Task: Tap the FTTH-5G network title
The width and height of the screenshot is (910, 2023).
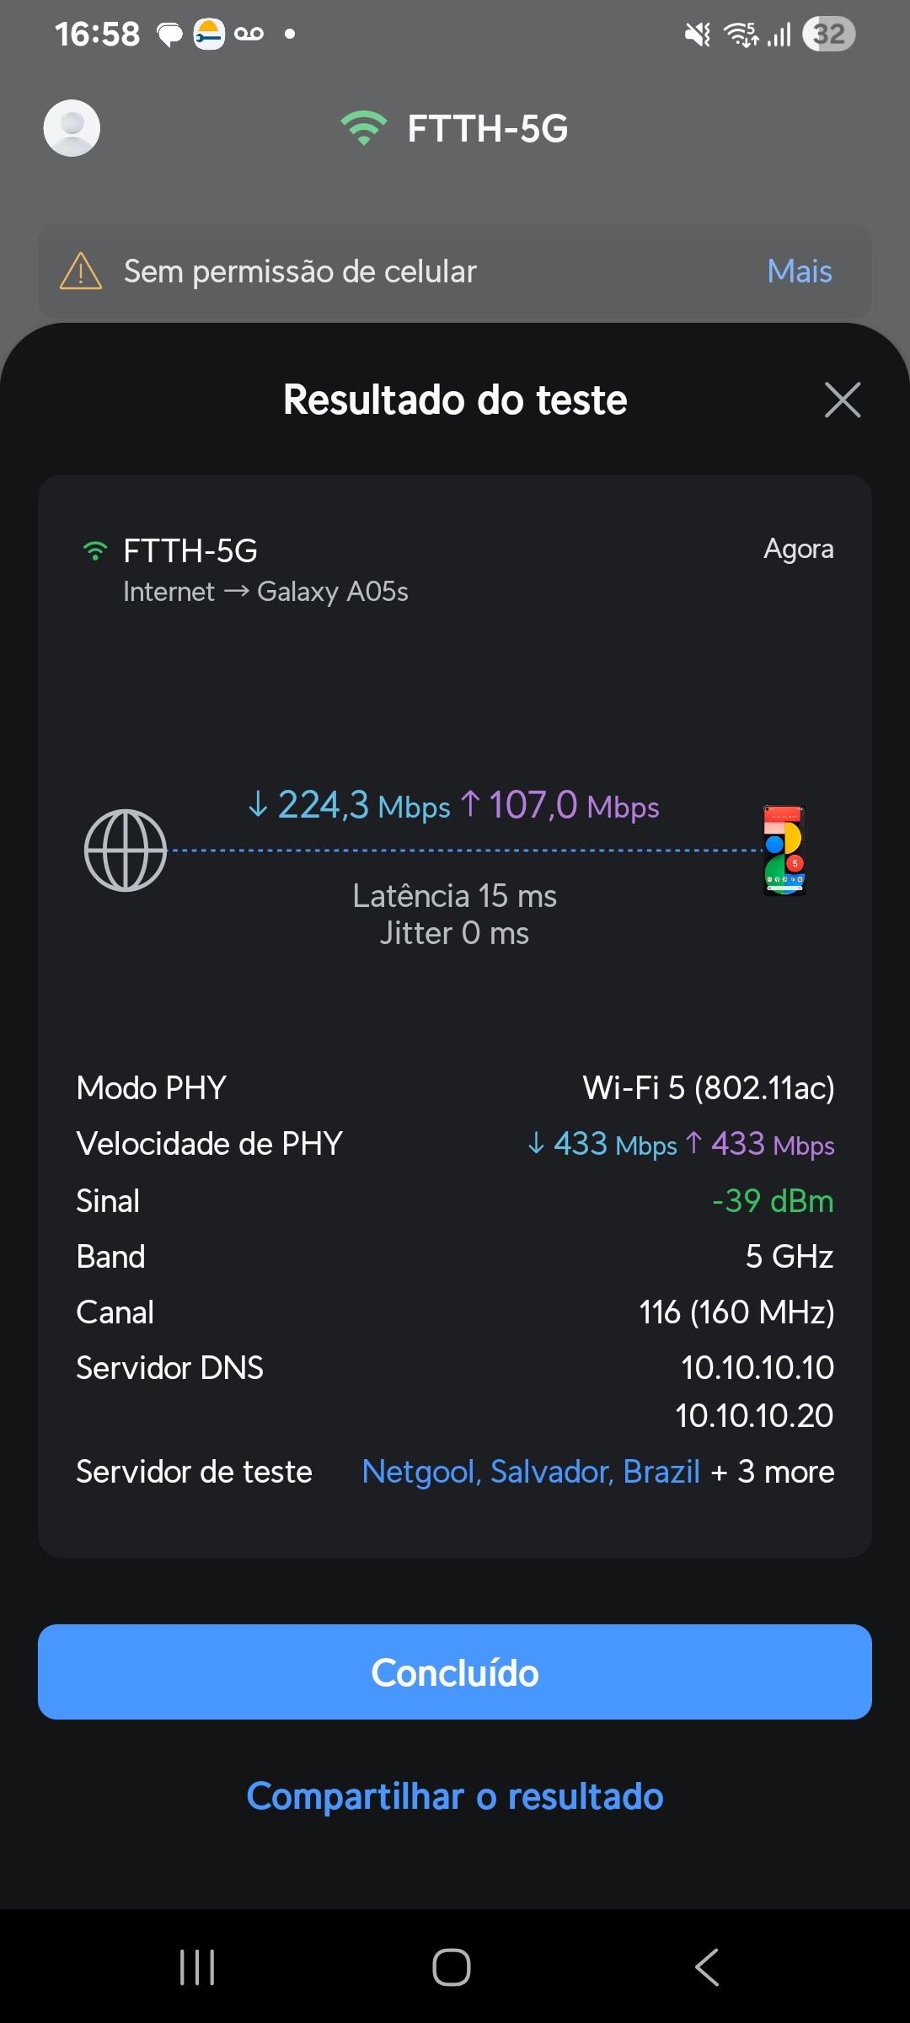Action: click(x=487, y=128)
